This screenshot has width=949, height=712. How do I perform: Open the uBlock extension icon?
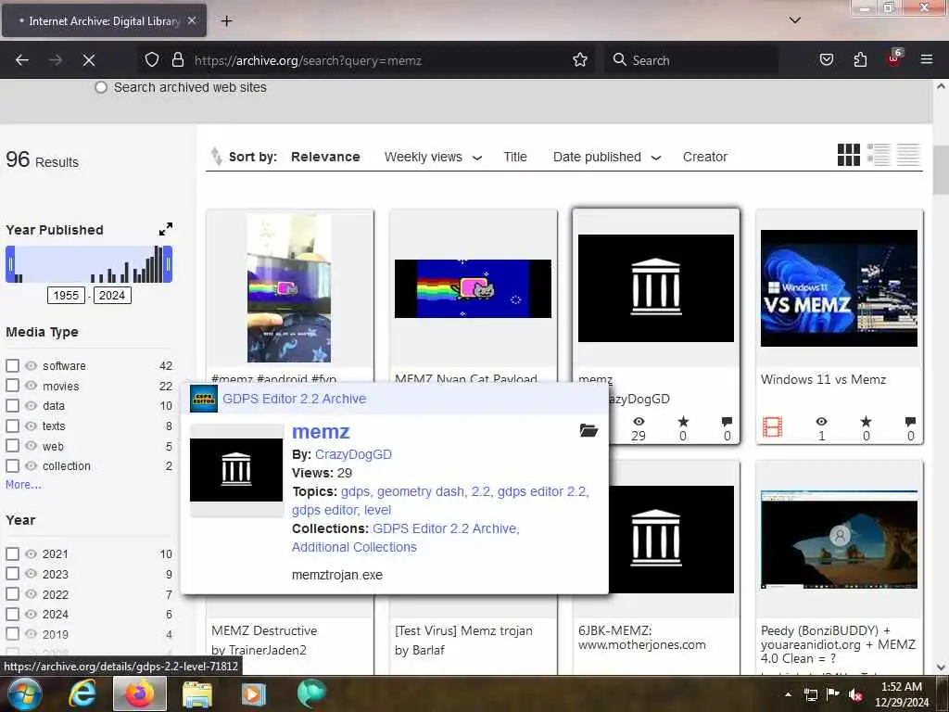(894, 58)
